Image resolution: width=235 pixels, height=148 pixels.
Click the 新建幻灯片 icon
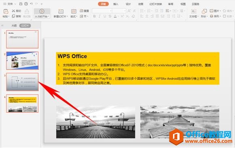[61, 11]
